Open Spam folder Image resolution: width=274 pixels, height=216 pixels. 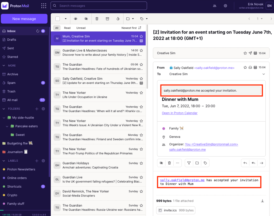pyautogui.click(x=24, y=83)
